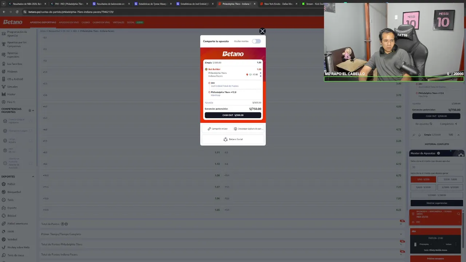The height and width of the screenshot is (262, 466).
Task: Expand Total de Puntos Indiana Pacers market
Action: tap(222, 254)
